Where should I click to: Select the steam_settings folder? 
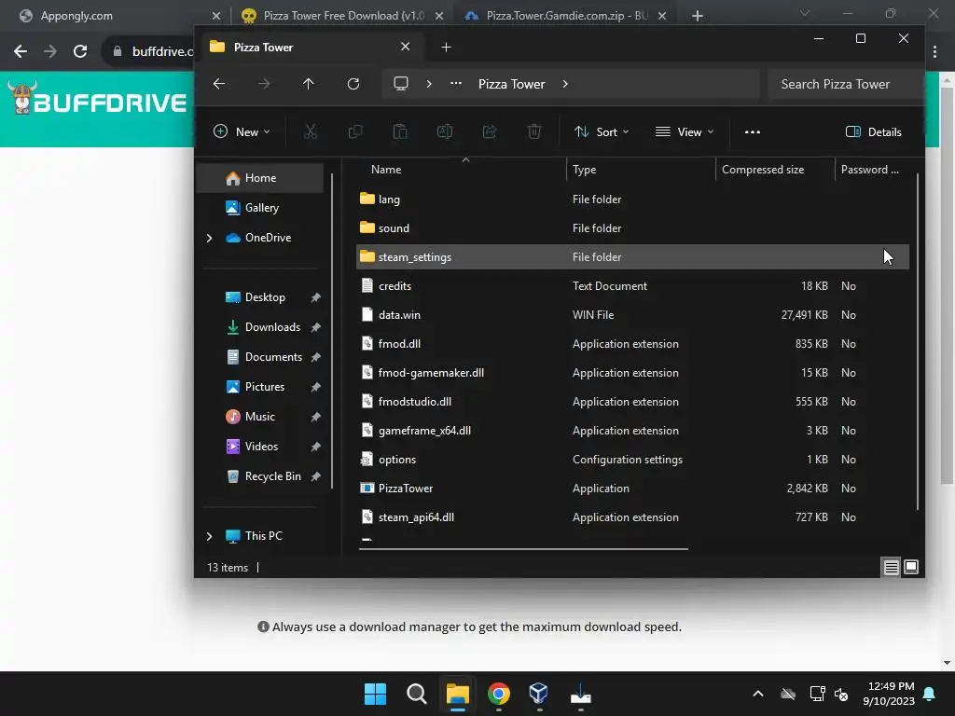click(632, 257)
